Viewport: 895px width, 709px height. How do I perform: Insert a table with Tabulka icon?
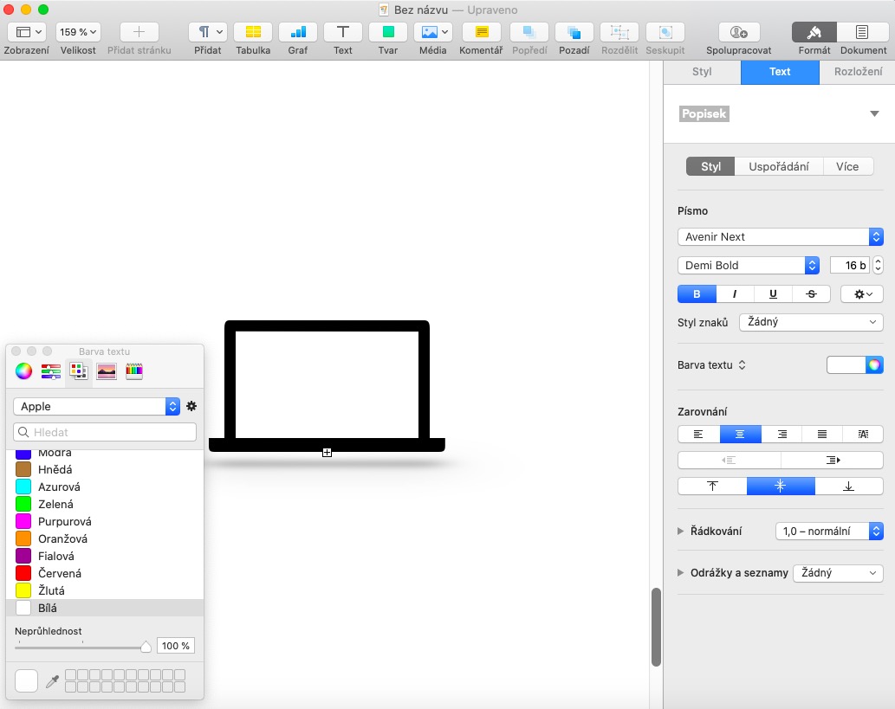pyautogui.click(x=253, y=32)
